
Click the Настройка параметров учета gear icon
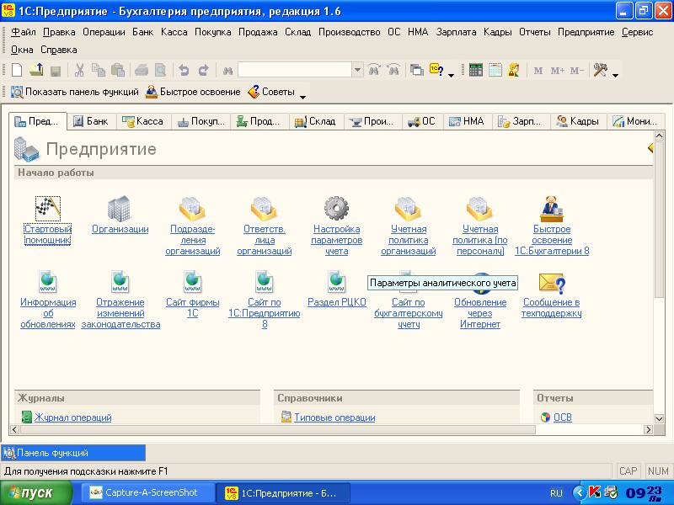336,209
